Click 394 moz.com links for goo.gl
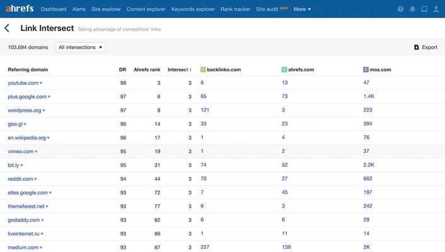Screen dimensions: 445x252 367,123
